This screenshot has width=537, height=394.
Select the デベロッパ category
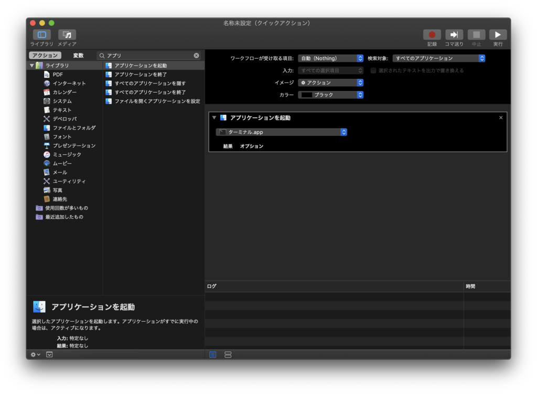(x=60, y=119)
